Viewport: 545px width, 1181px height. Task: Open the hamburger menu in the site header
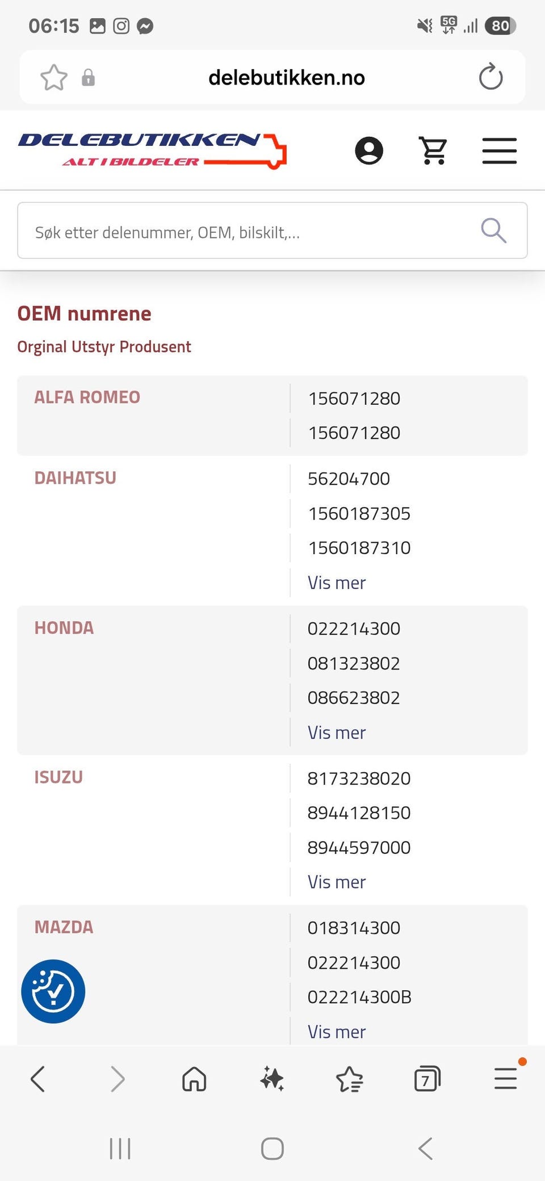[500, 150]
